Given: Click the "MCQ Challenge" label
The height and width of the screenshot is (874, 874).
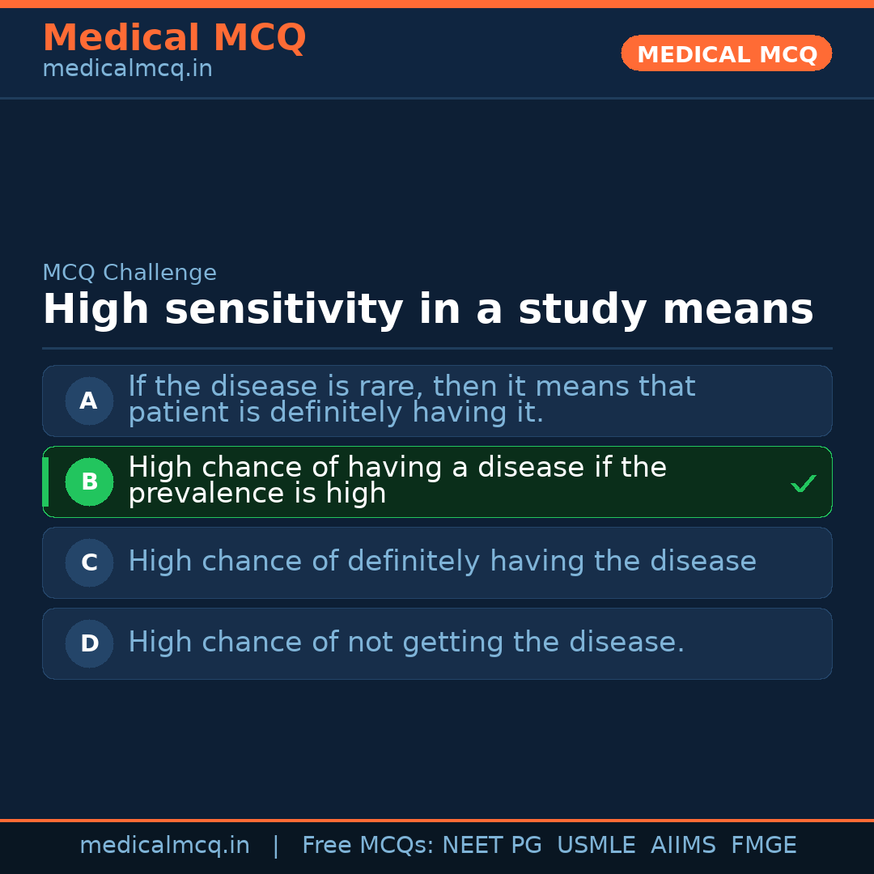Looking at the screenshot, I should 129,273.
